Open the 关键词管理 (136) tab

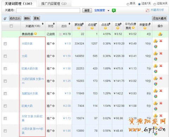18,4
